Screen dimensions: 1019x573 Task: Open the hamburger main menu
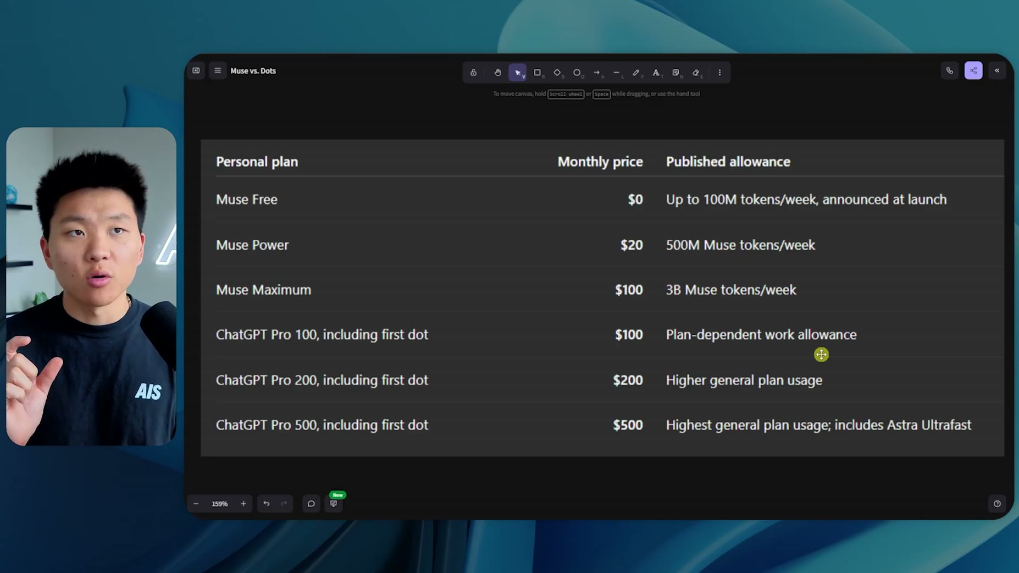[218, 70]
